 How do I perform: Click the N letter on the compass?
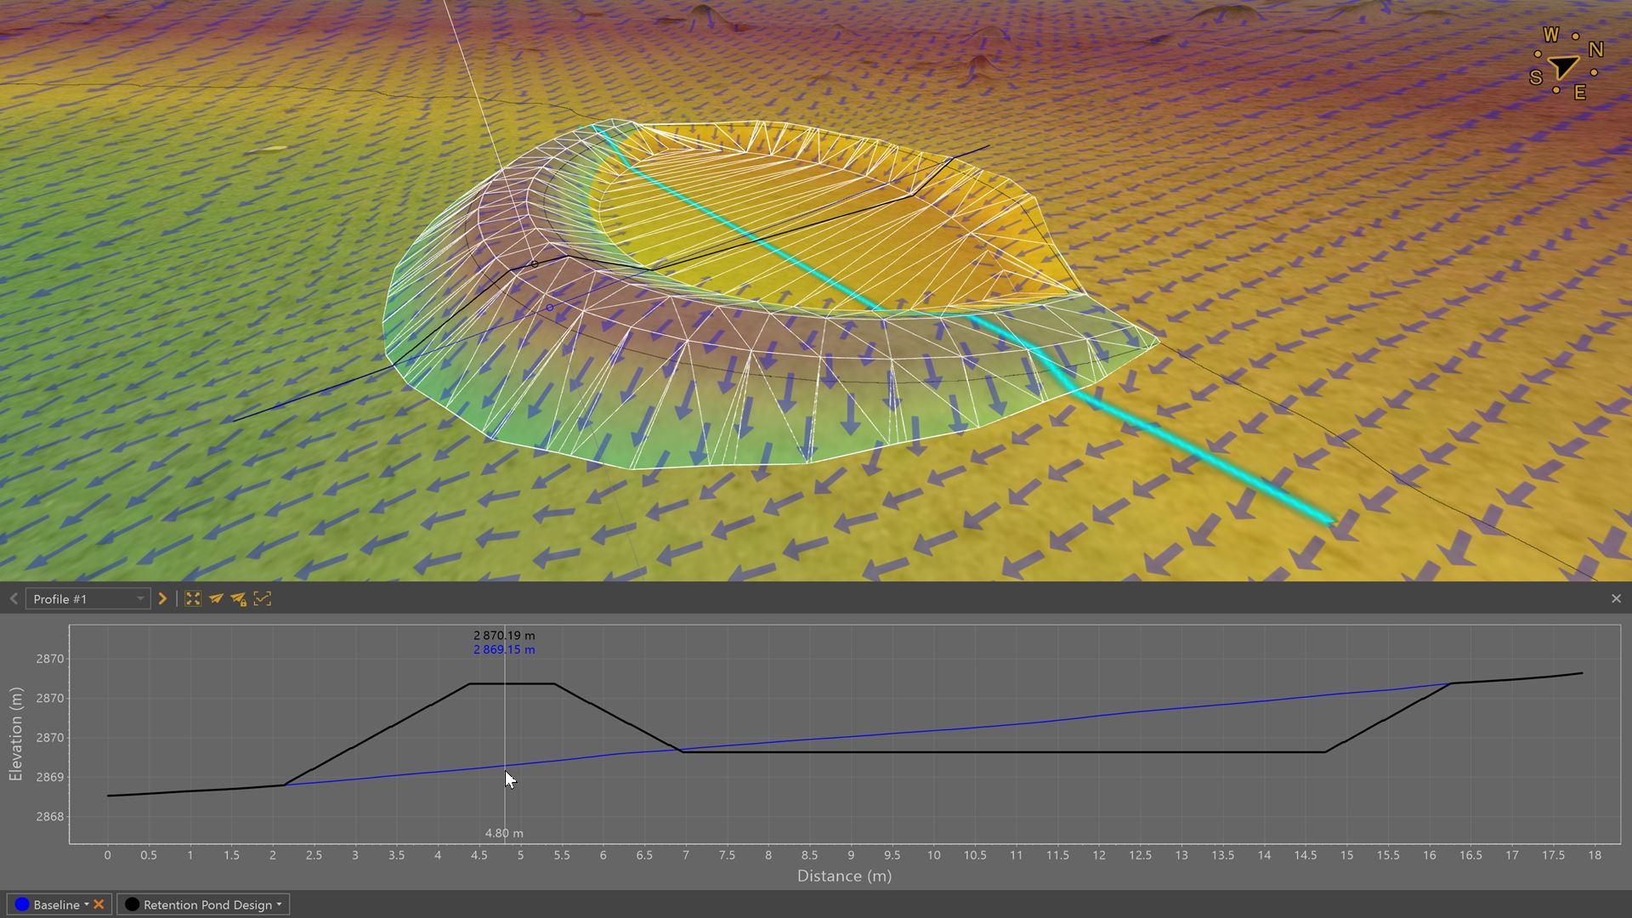[1595, 50]
